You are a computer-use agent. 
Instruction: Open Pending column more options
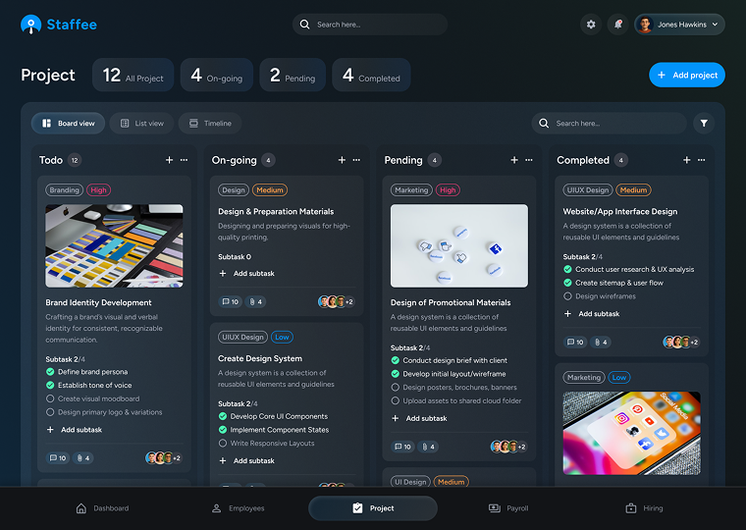(x=528, y=160)
